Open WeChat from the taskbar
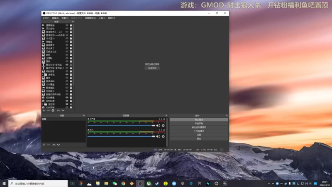 pos(115,184)
